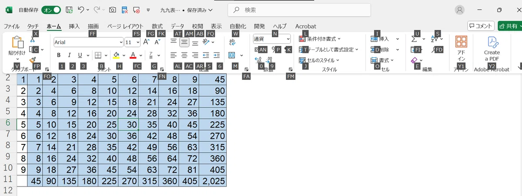
Task: Switch to the Acrobat tab
Action: click(x=305, y=26)
